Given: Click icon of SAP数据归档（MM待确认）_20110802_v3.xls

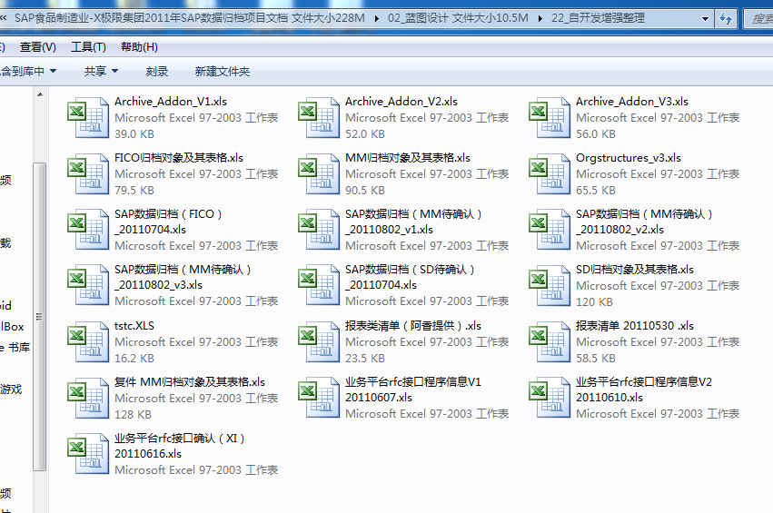Looking at the screenshot, I should point(88,285).
